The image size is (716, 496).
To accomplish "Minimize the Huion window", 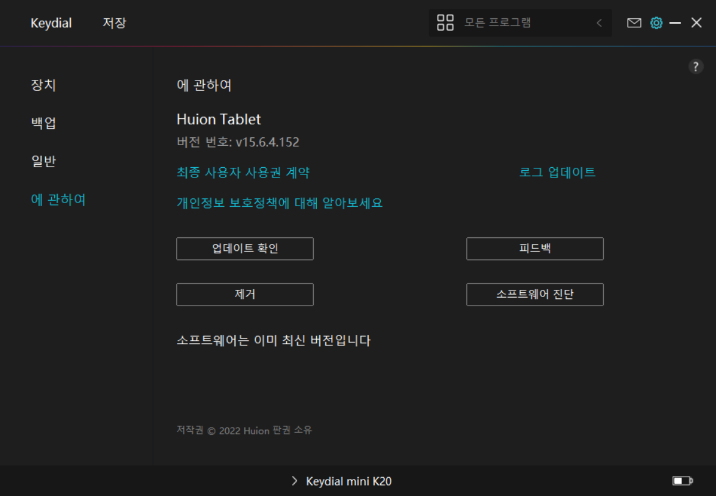I will 675,23.
